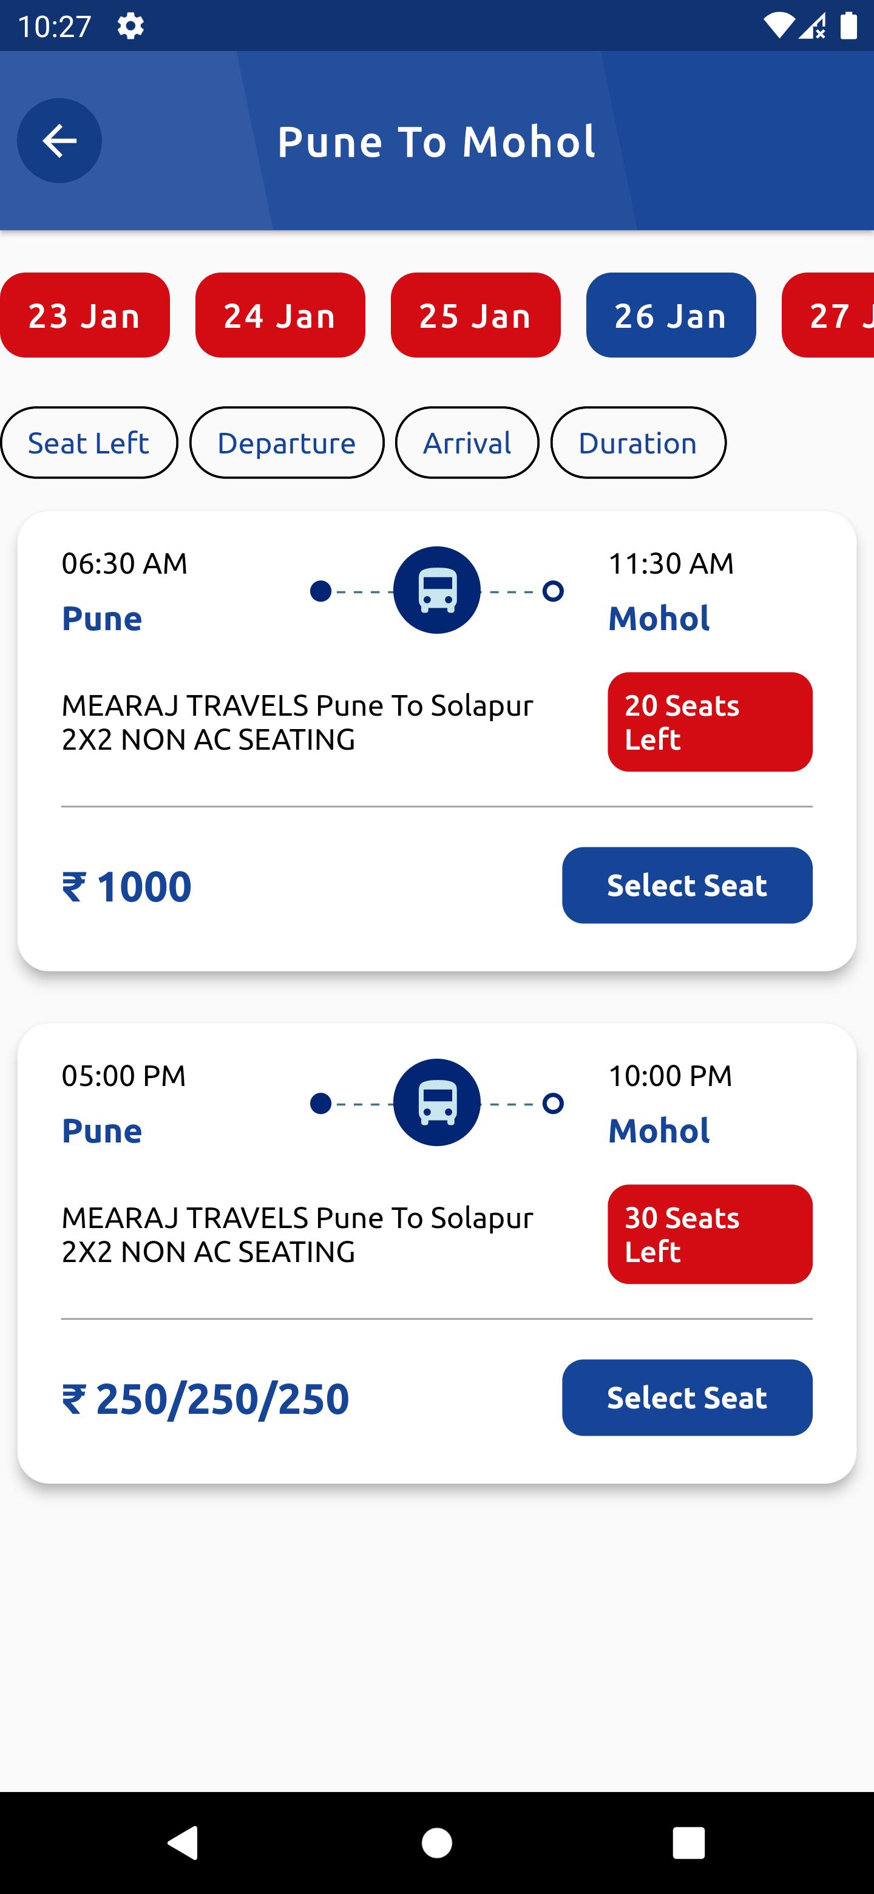Select partially visible 27 Jan date

(x=828, y=316)
